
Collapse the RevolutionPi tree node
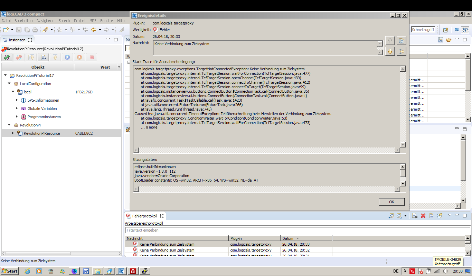[x=9, y=125]
